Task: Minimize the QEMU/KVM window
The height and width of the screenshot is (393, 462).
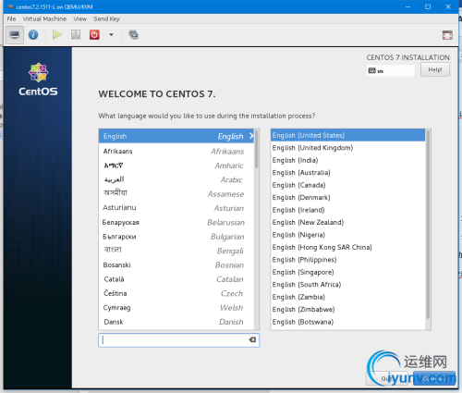Action: [x=407, y=6]
